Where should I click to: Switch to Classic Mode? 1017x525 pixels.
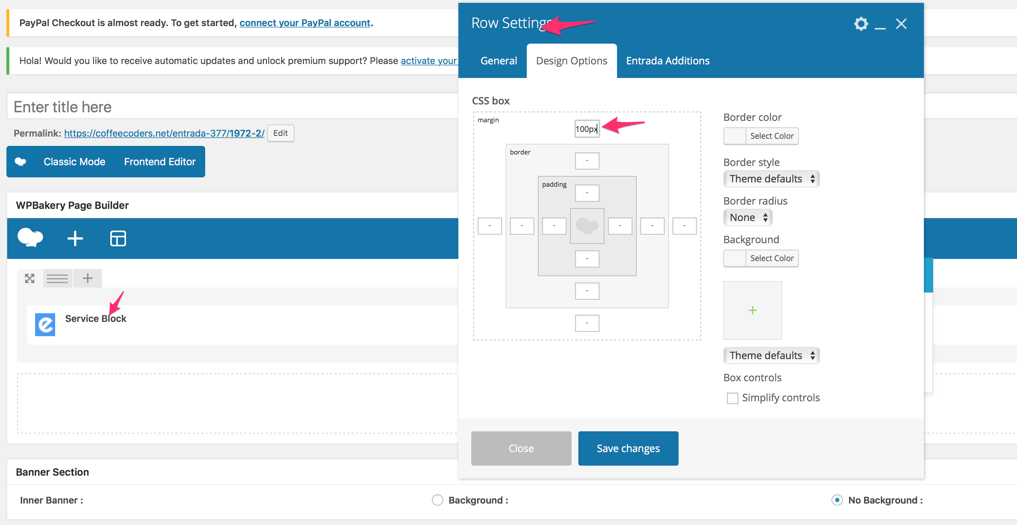click(74, 162)
